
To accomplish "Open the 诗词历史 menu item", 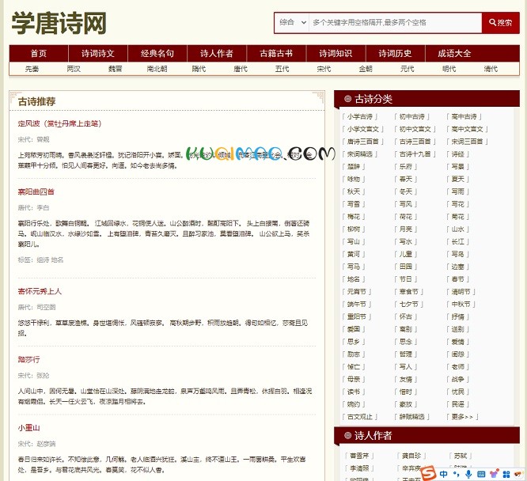I will click(396, 54).
